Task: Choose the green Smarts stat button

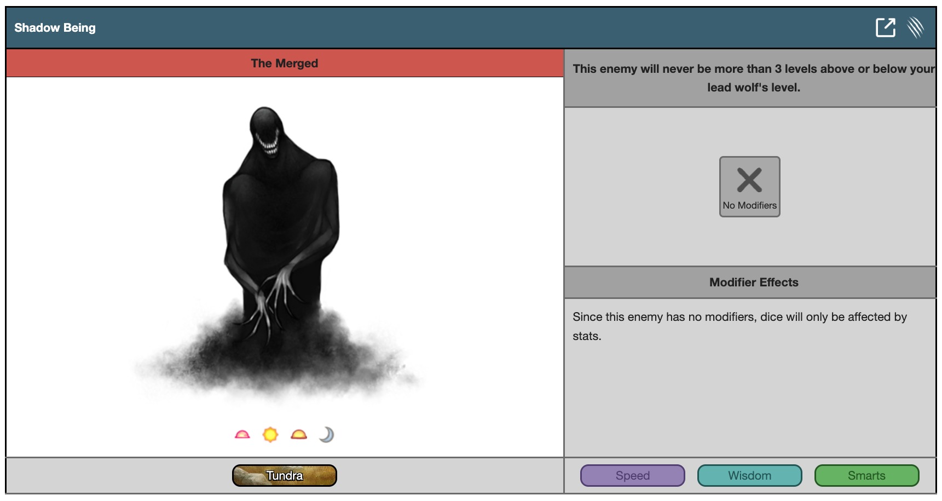Action: 866,475
